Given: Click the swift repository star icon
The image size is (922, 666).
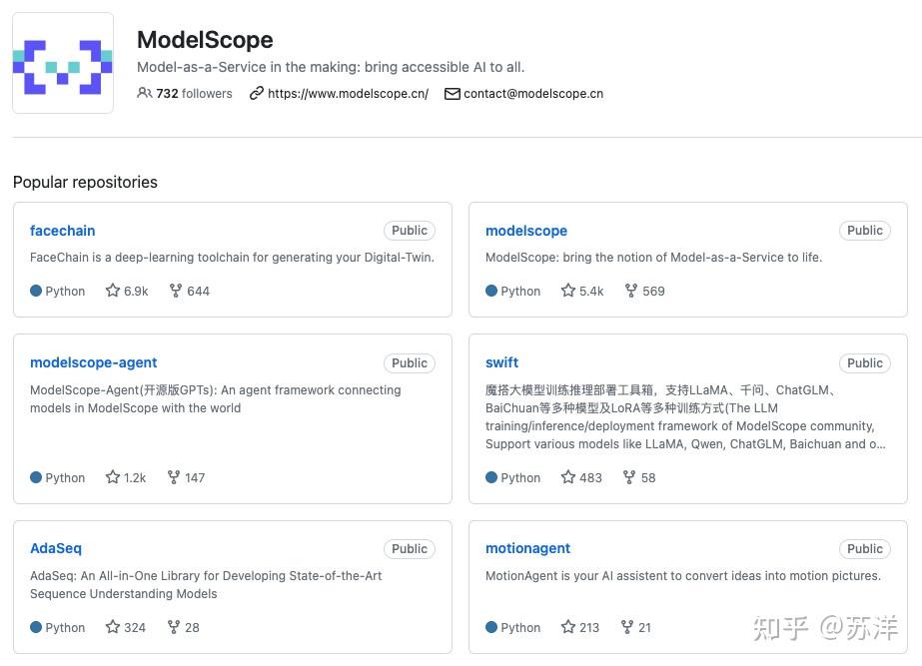Looking at the screenshot, I should tap(568, 477).
